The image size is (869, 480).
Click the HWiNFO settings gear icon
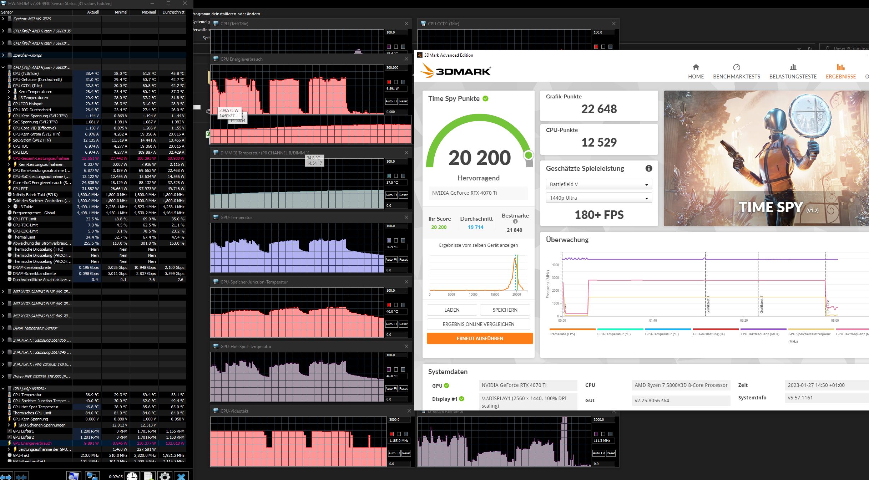click(165, 476)
